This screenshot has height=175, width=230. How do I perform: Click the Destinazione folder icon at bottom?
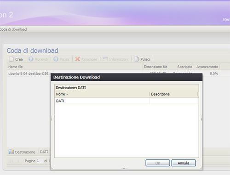point(11,152)
